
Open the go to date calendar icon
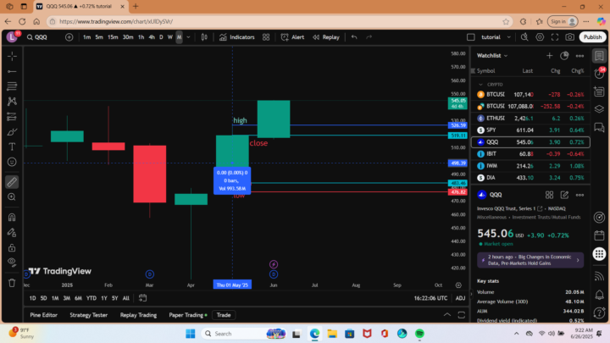pos(143,298)
